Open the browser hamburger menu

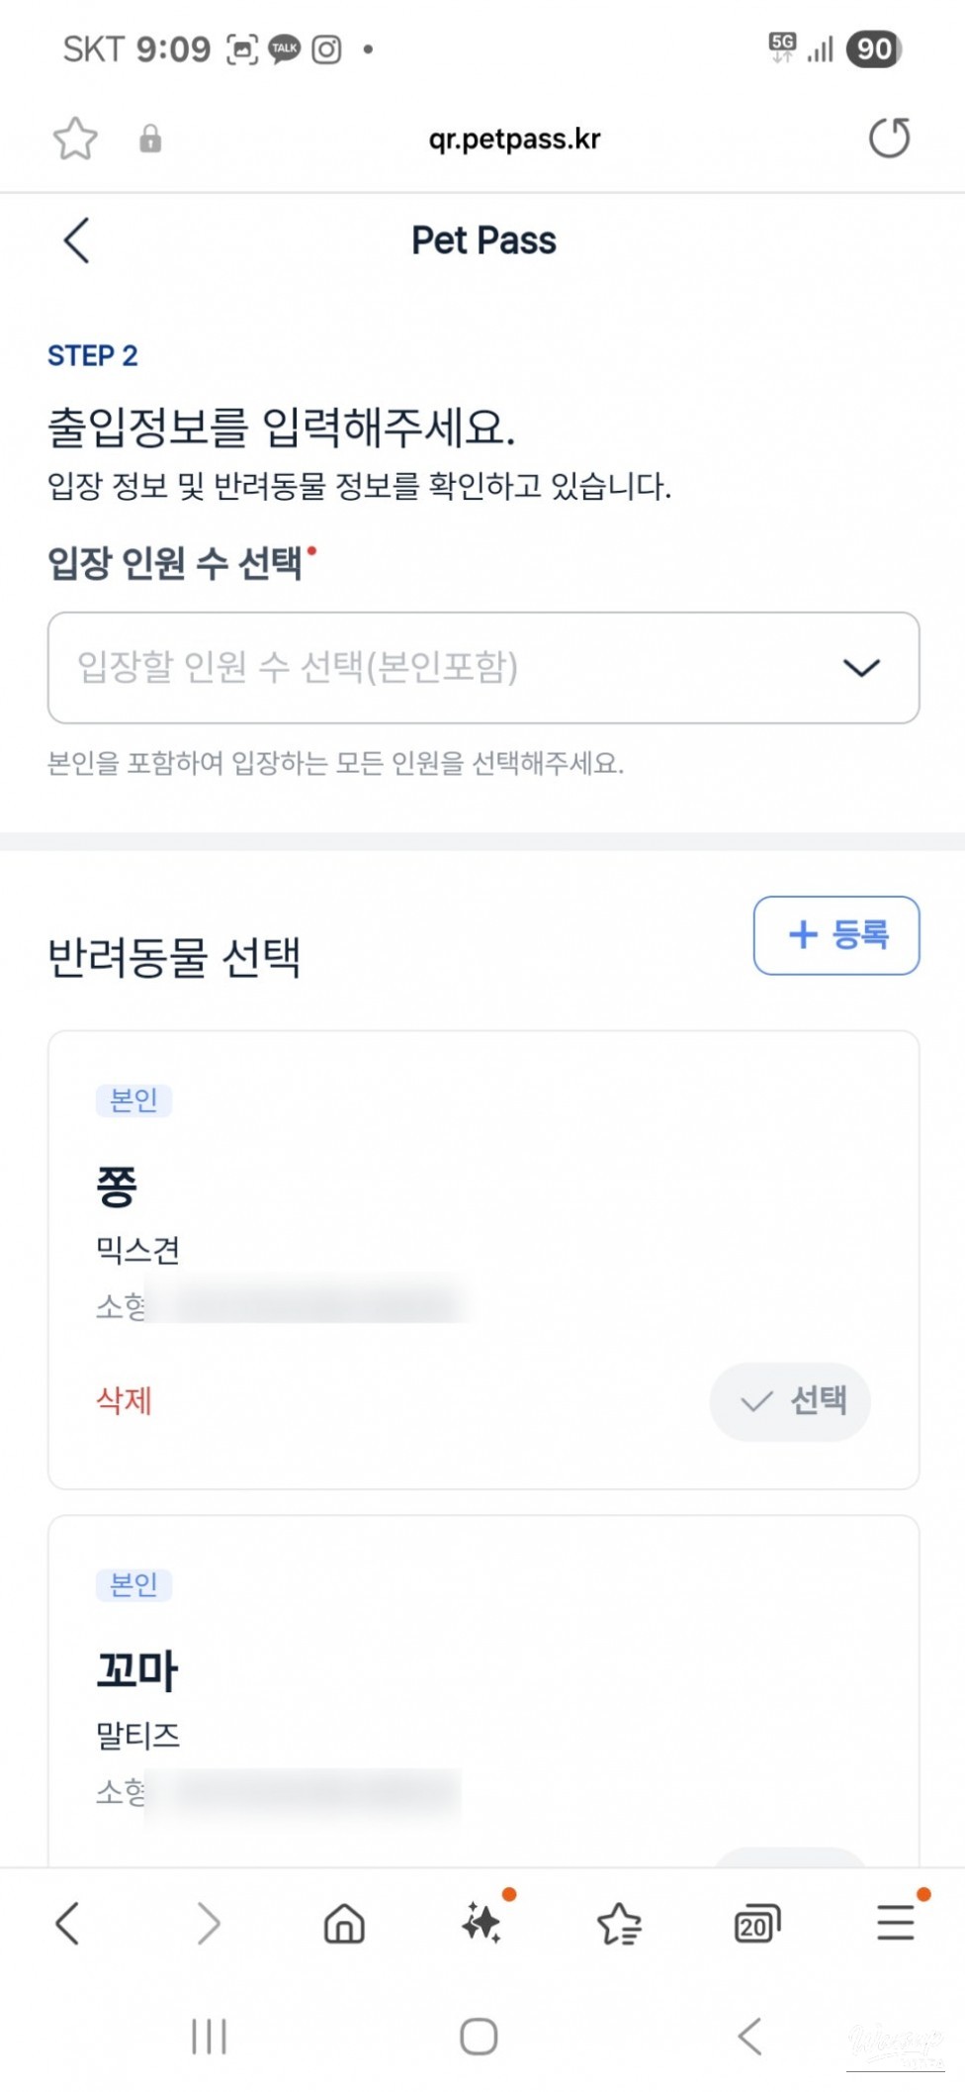pos(895,1924)
